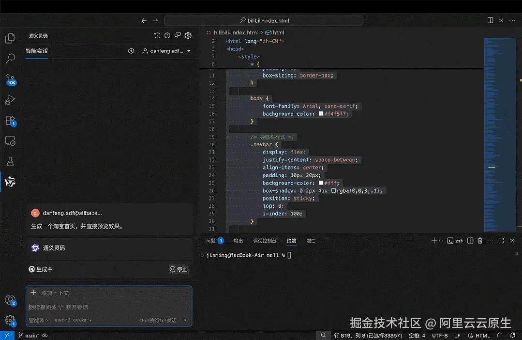The height and width of the screenshot is (340, 522).
Task: Open chat history in Lingma panel
Action: (157, 35)
